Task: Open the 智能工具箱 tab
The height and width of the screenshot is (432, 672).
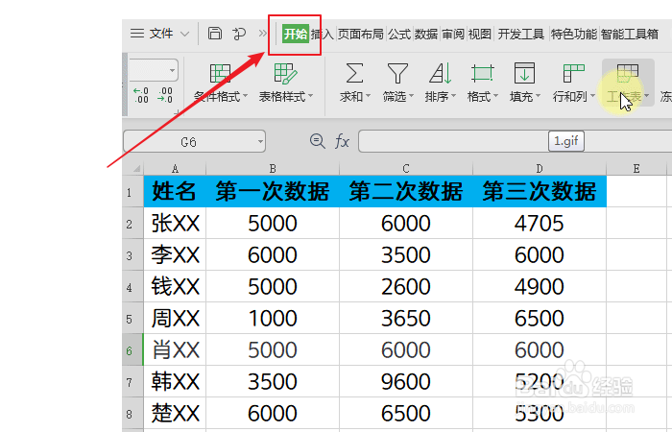Action: (630, 34)
